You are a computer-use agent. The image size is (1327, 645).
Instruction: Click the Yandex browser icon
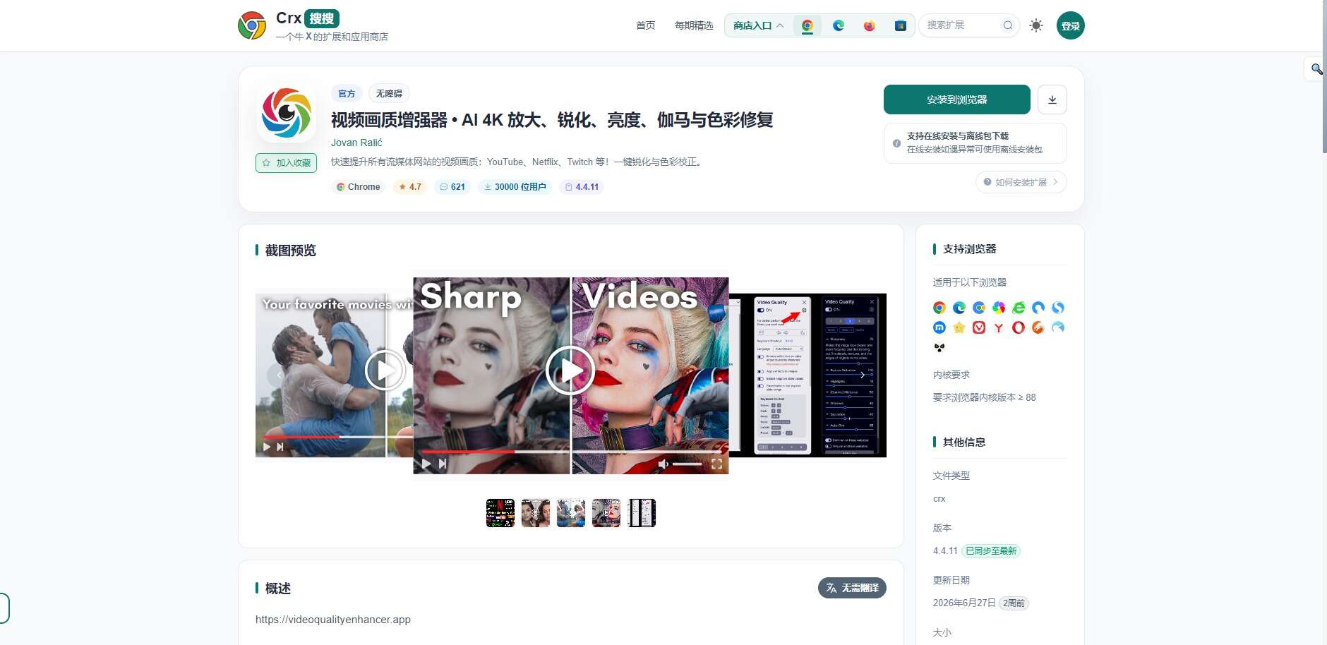[x=999, y=327]
